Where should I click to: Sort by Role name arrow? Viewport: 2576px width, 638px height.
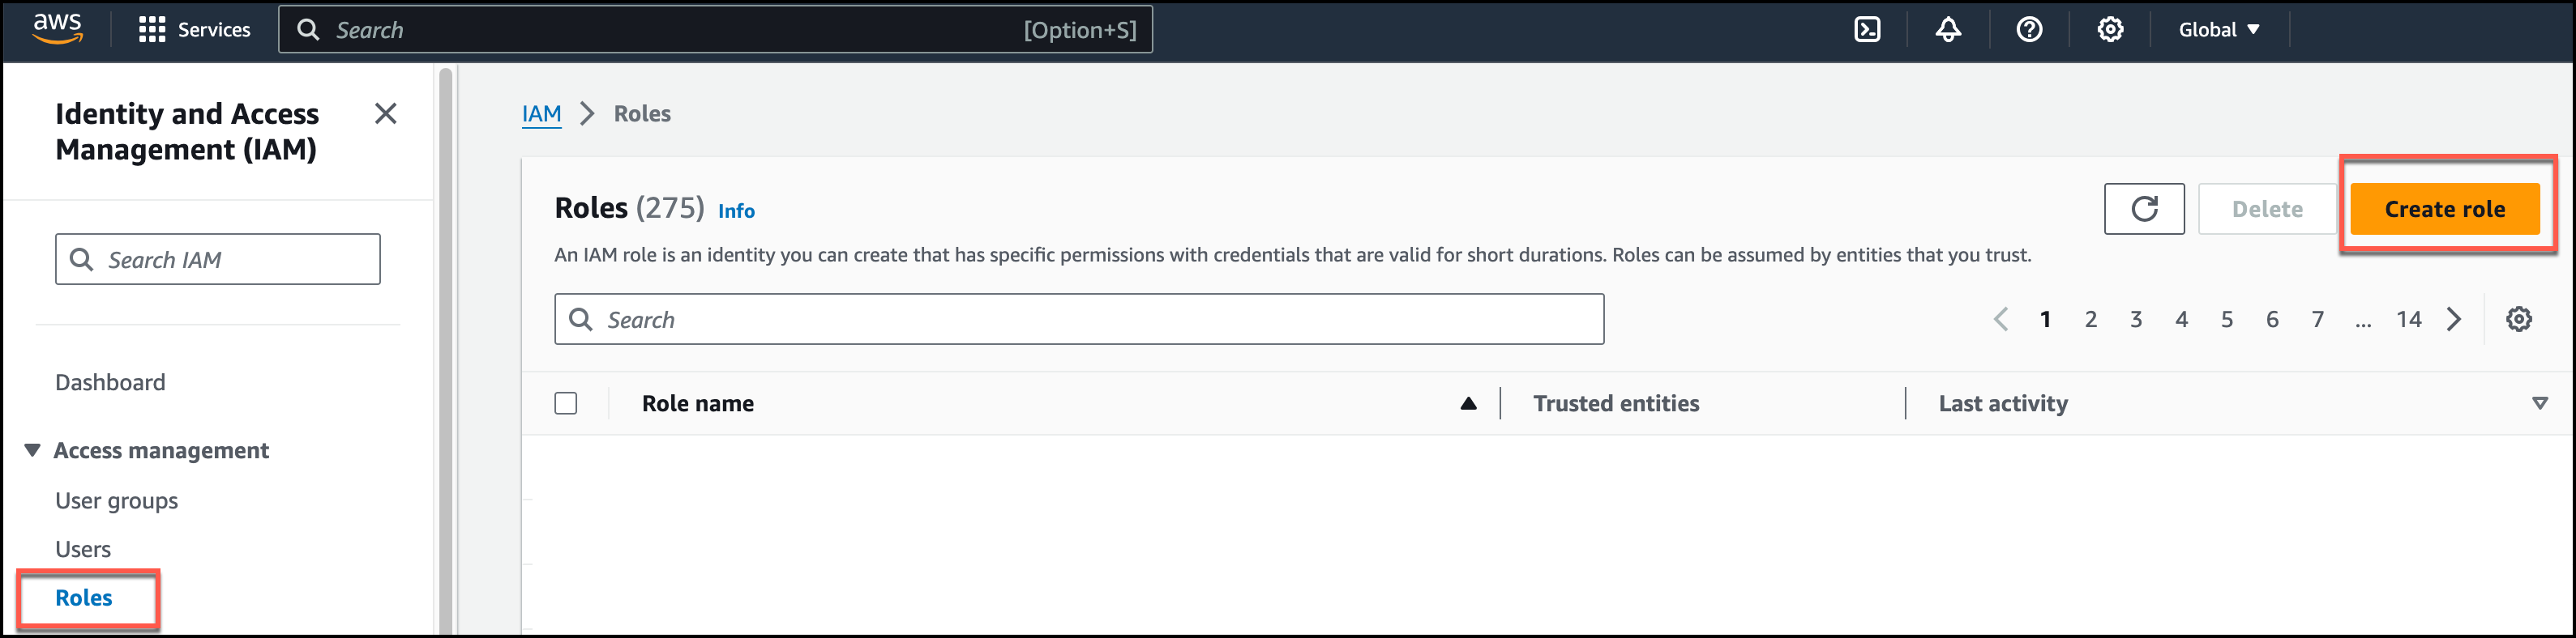[x=1468, y=403]
